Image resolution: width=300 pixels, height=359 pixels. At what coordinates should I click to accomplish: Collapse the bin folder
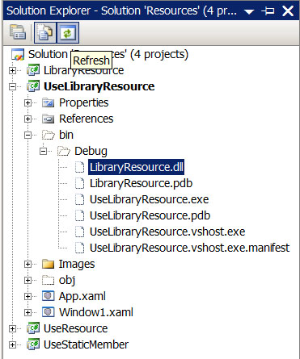[x=27, y=135]
